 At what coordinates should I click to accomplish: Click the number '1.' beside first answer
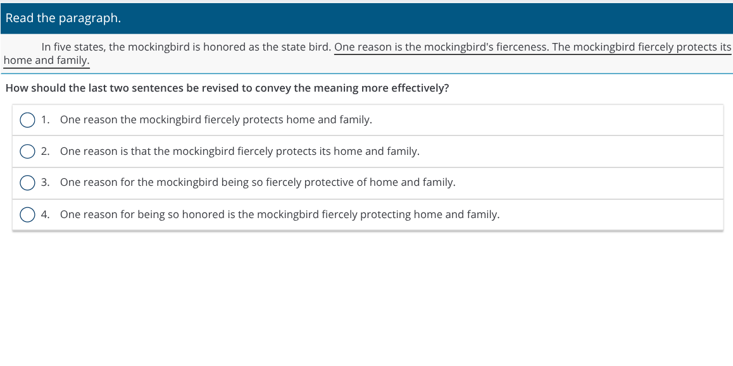tap(46, 120)
